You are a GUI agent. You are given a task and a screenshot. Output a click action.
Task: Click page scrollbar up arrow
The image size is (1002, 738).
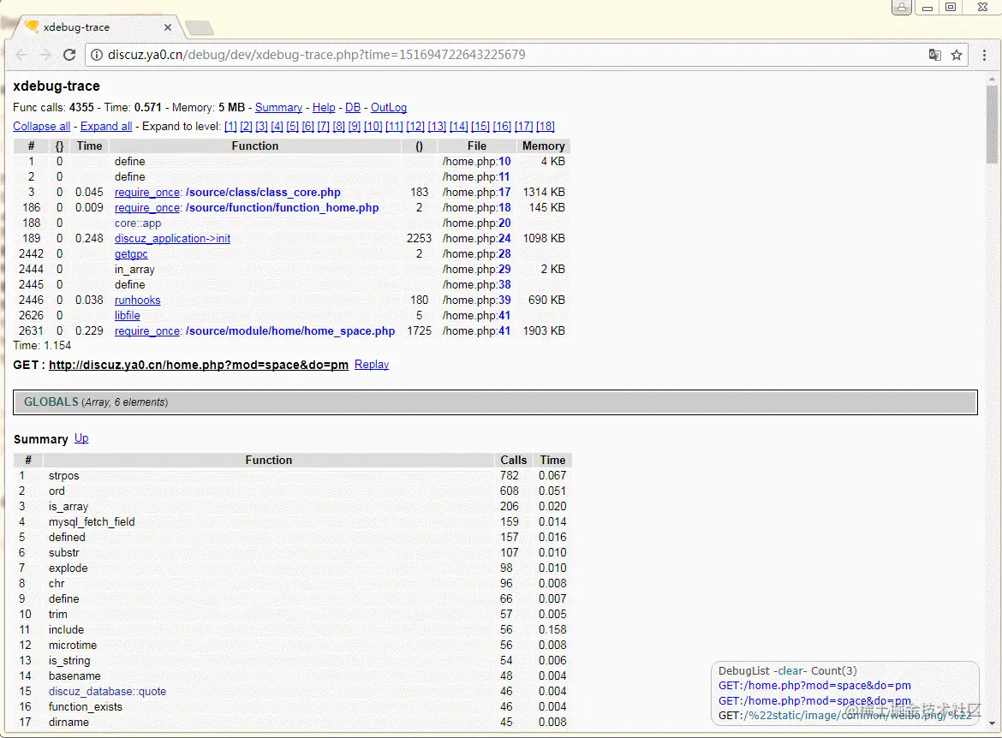click(992, 80)
